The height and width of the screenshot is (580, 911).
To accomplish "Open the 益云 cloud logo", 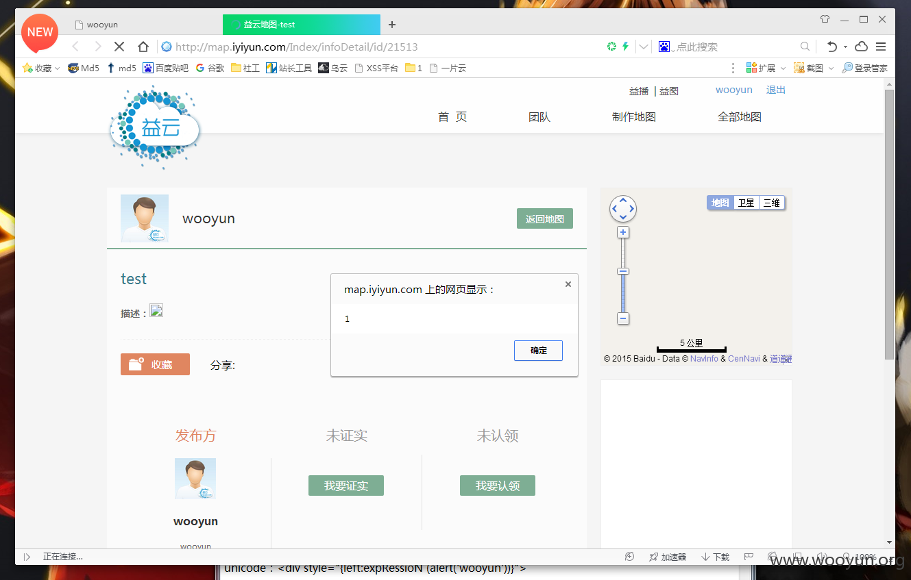I will [155, 127].
